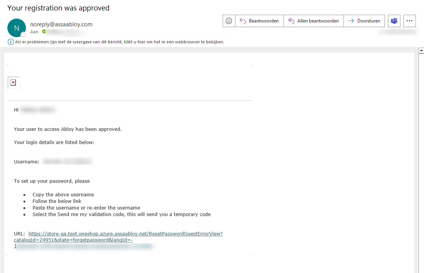Viewport: 424px width, 273px height.
Task: Click the 'Aan' recipient label
Action: [x=34, y=32]
